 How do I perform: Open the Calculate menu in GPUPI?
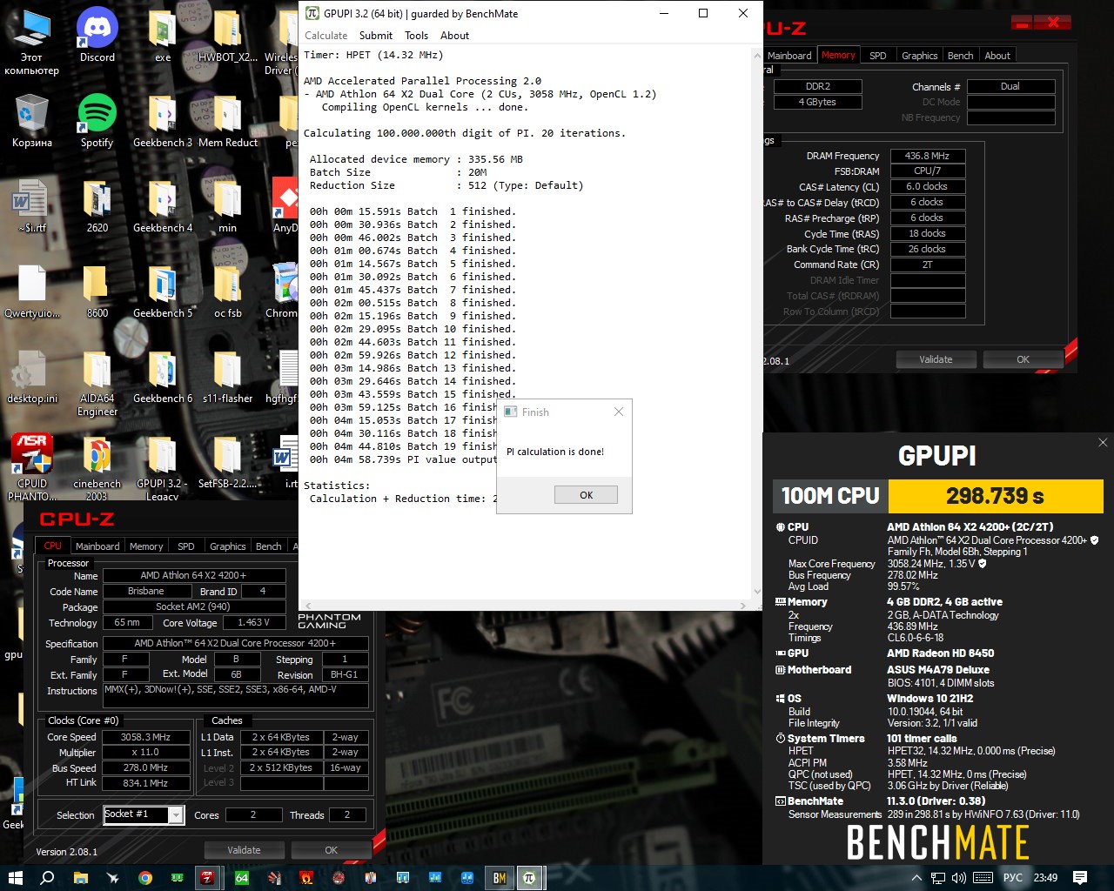tap(326, 36)
